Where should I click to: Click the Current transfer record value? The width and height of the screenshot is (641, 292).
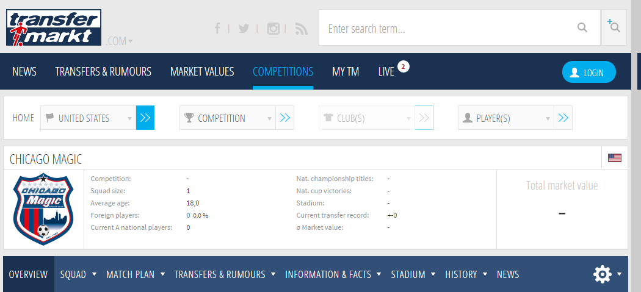(393, 215)
